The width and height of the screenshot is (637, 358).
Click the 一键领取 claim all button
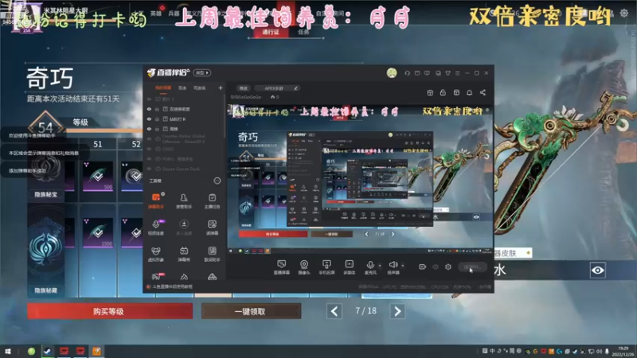click(251, 311)
